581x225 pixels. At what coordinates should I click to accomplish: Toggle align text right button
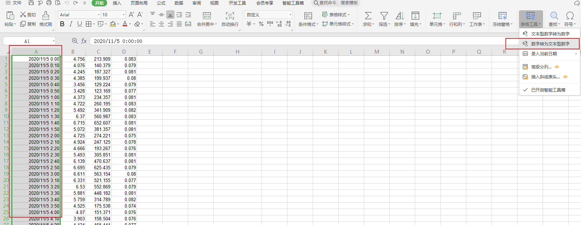tap(170, 24)
